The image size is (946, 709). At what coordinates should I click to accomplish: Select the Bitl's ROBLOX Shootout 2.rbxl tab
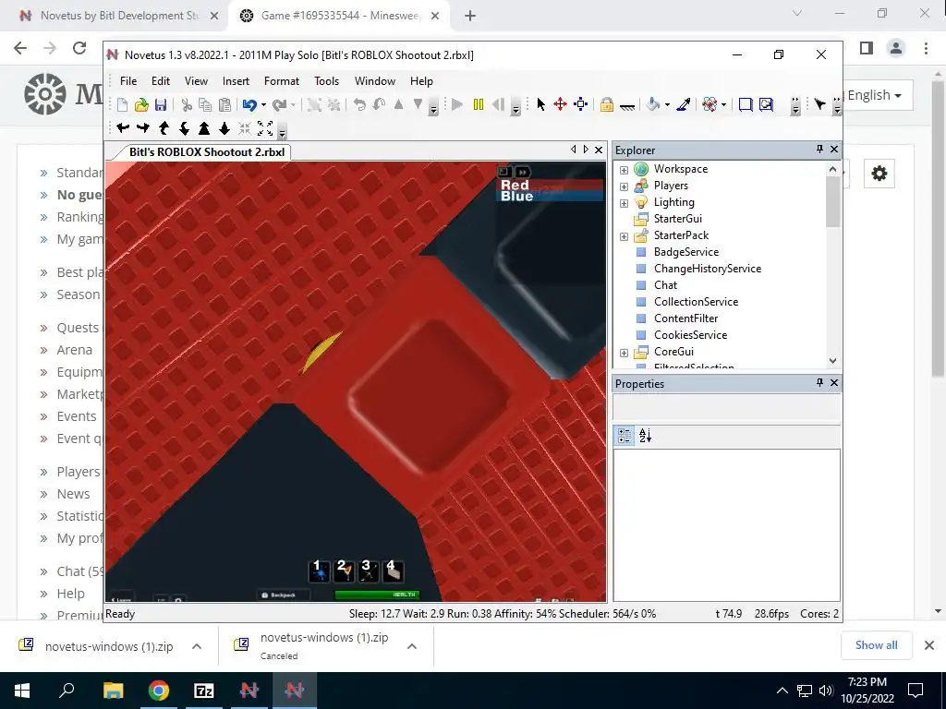coord(206,152)
